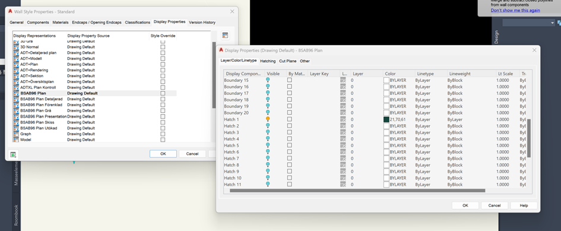Click the Boundary 20 layer key override icon

[343, 113]
